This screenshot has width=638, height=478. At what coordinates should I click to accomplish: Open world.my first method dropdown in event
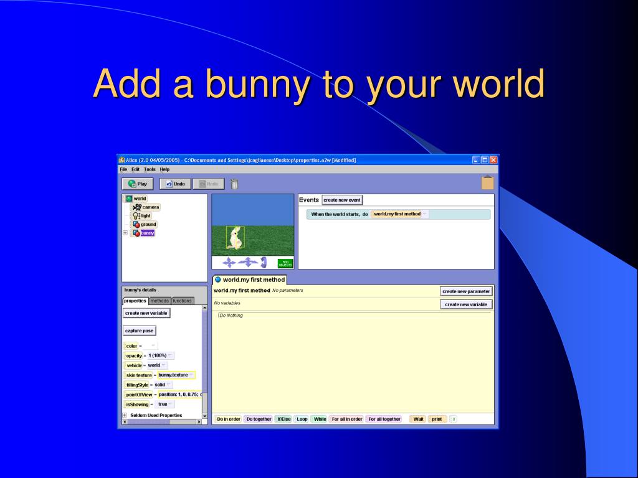click(x=424, y=214)
